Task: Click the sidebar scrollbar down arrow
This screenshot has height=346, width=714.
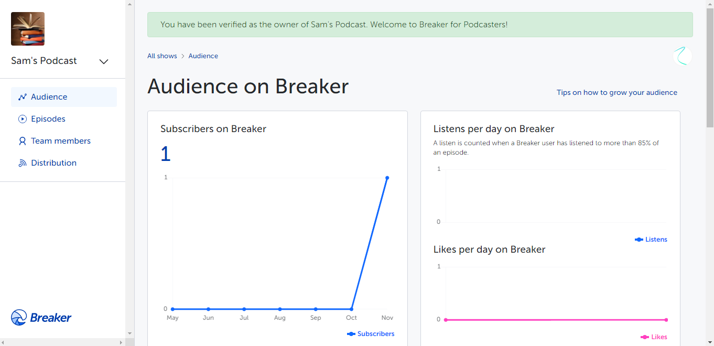Action: [x=130, y=333]
